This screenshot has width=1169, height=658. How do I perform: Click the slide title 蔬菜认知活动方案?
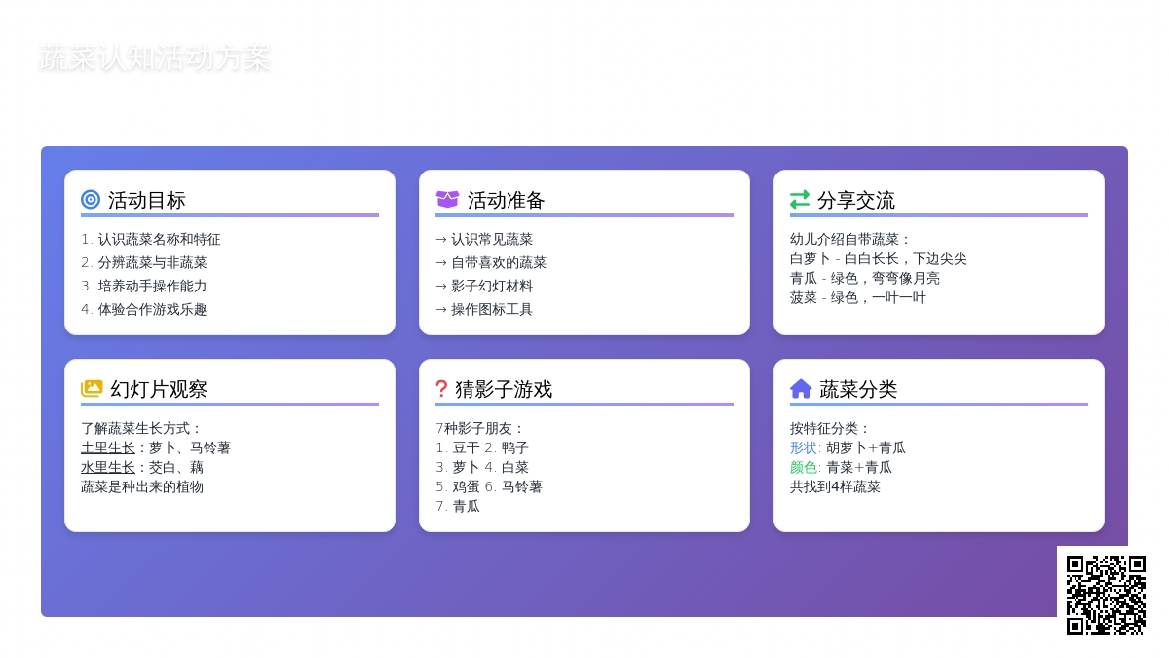[155, 58]
